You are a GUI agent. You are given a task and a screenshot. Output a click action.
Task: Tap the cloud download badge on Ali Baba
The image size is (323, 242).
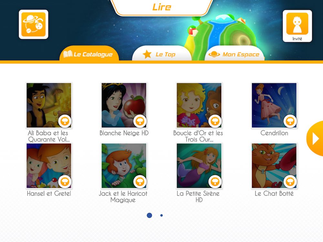point(65,121)
